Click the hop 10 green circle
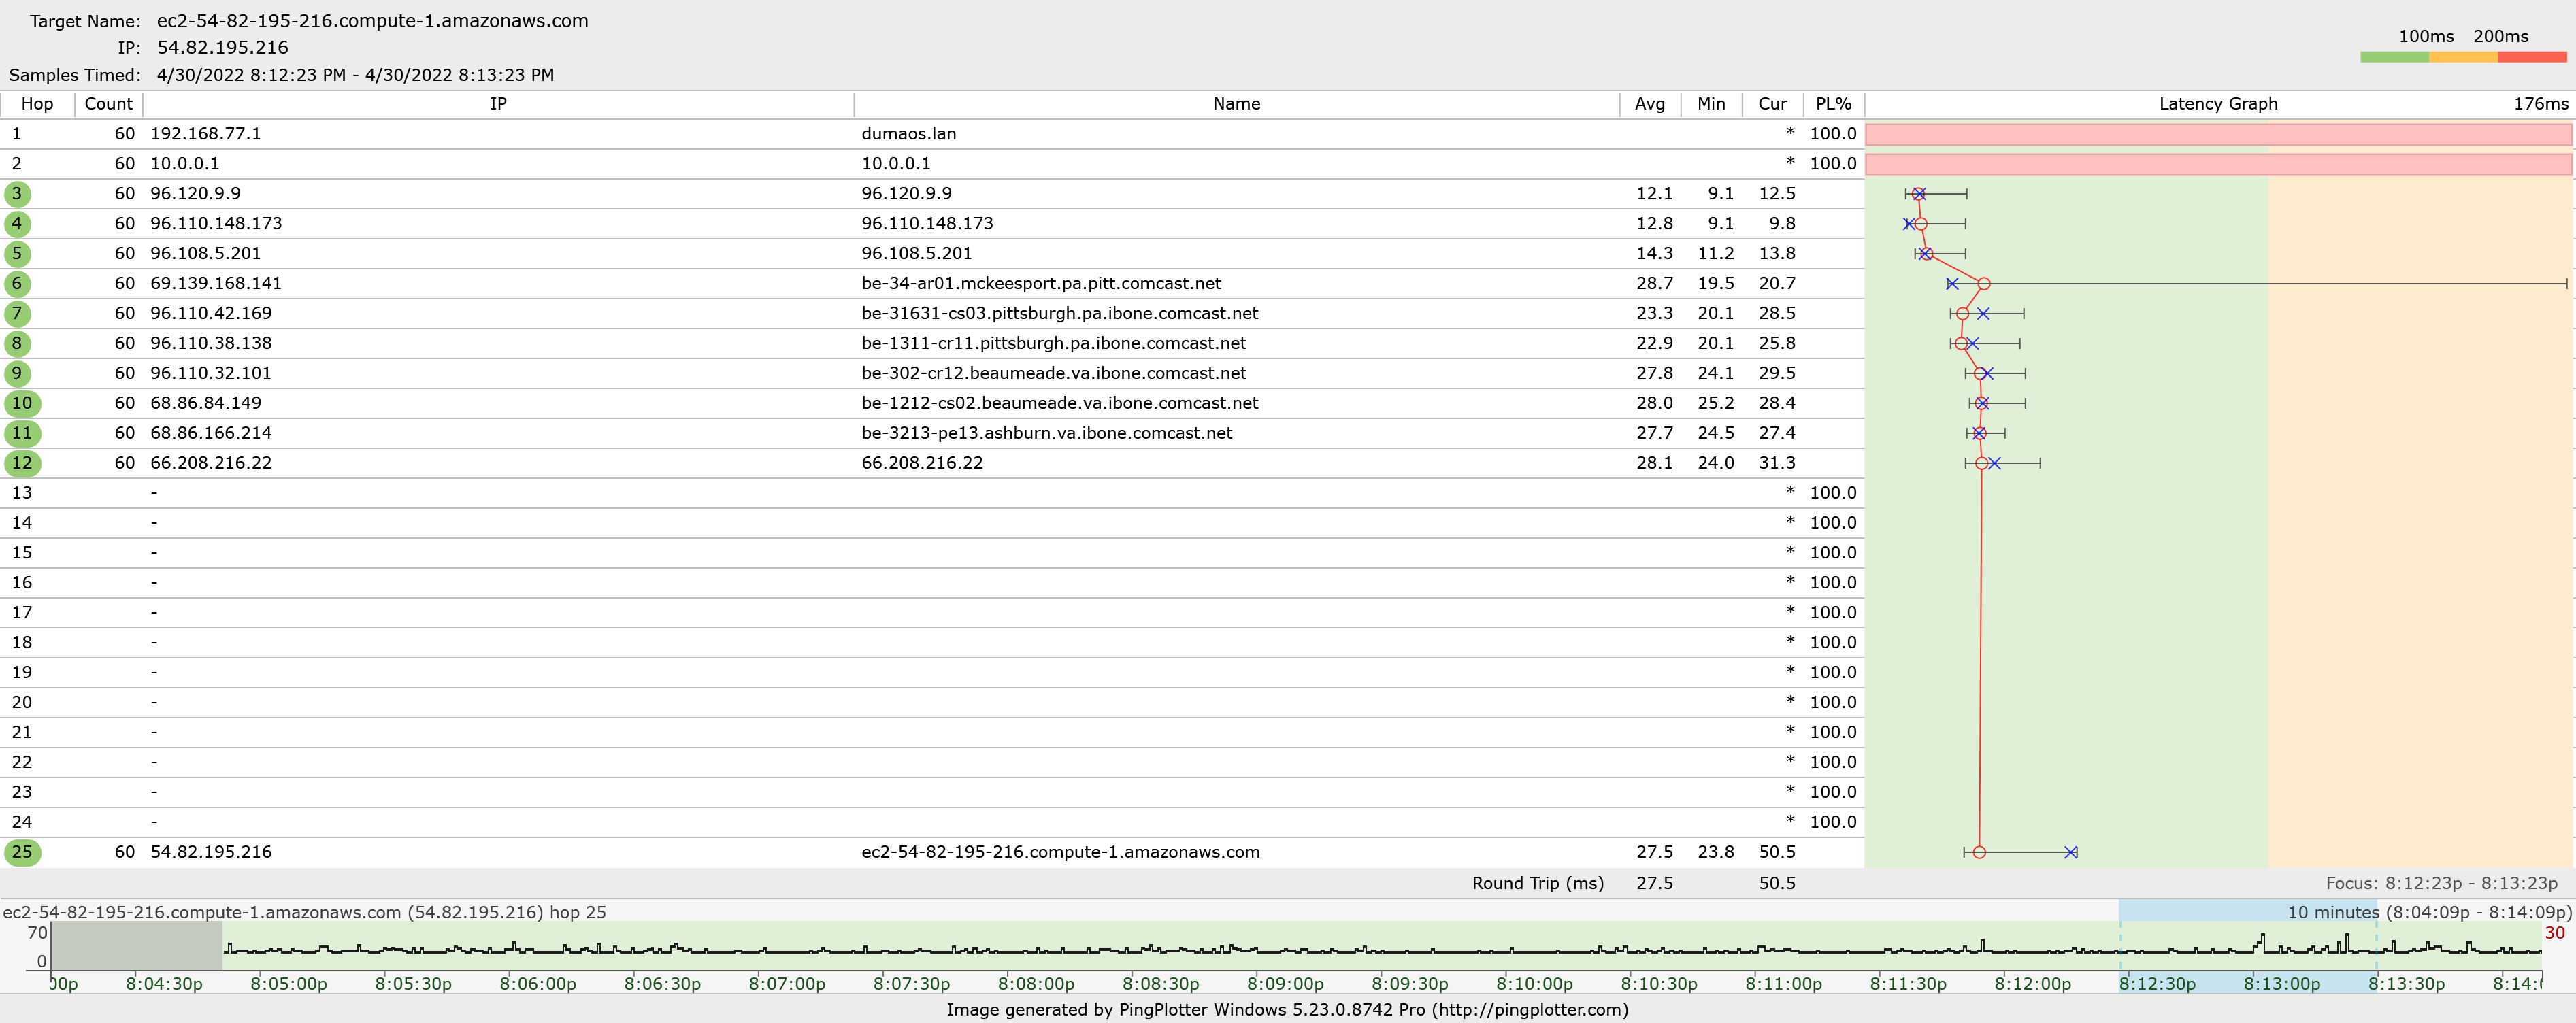This screenshot has height=1023, width=2576. 22,403
